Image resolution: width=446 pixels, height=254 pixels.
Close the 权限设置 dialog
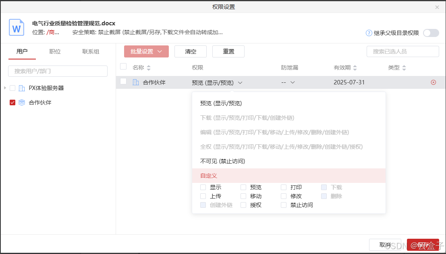click(437, 7)
